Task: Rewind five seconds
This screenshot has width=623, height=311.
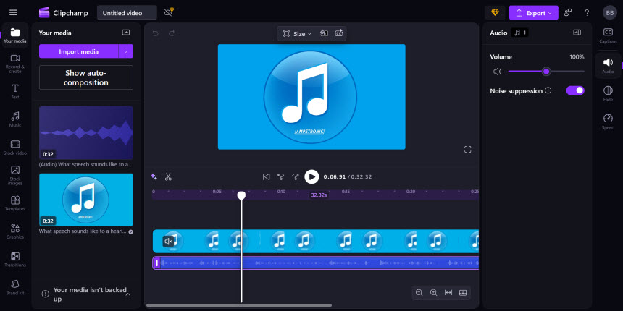Action: click(280, 177)
